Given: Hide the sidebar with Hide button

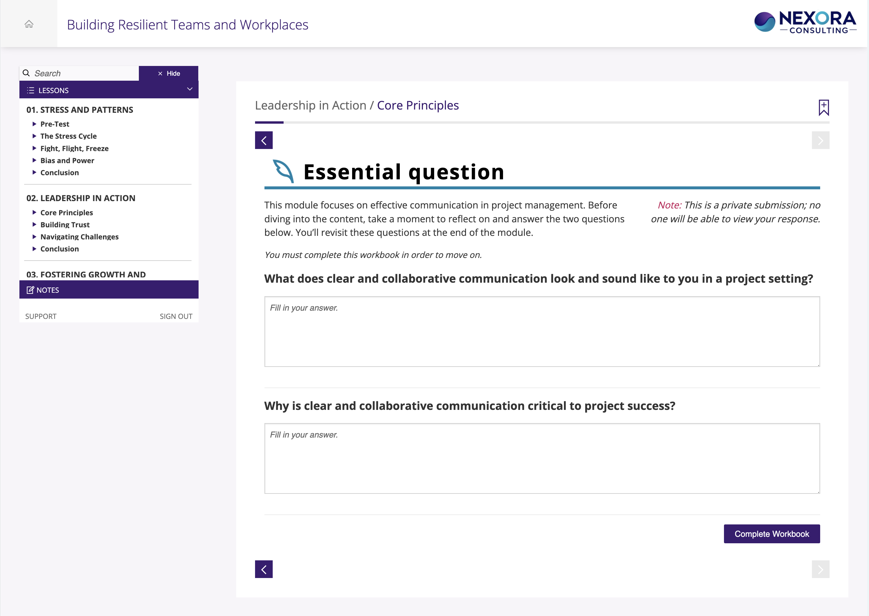Looking at the screenshot, I should (x=169, y=73).
